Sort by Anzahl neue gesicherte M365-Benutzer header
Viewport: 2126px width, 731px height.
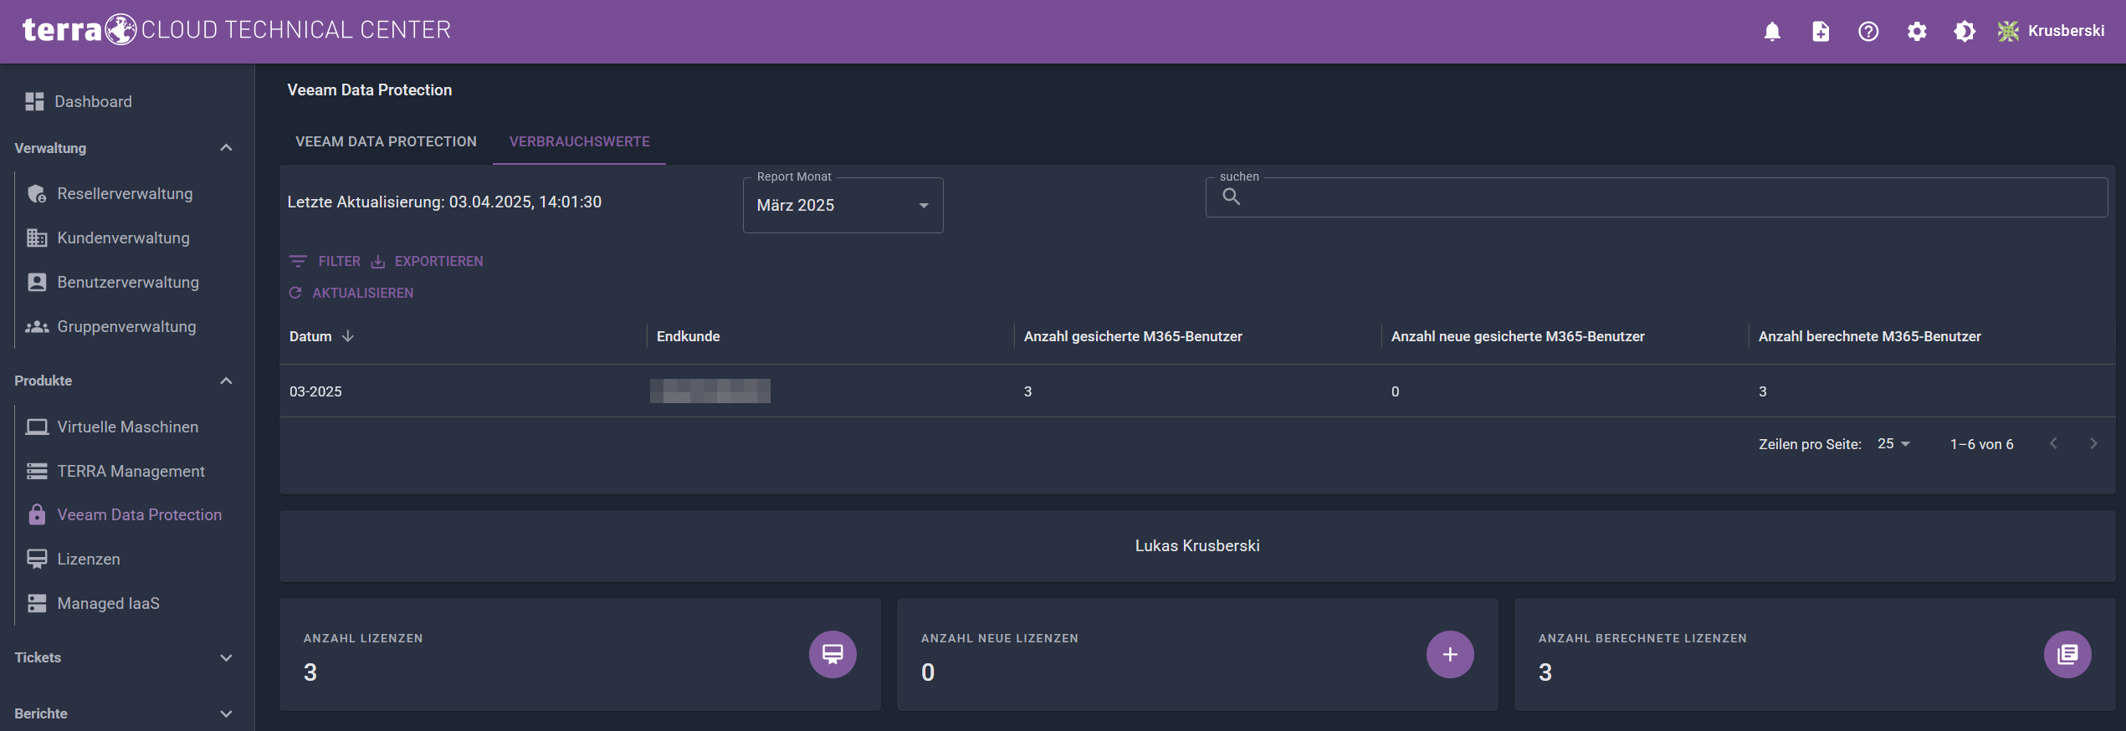[x=1518, y=336]
